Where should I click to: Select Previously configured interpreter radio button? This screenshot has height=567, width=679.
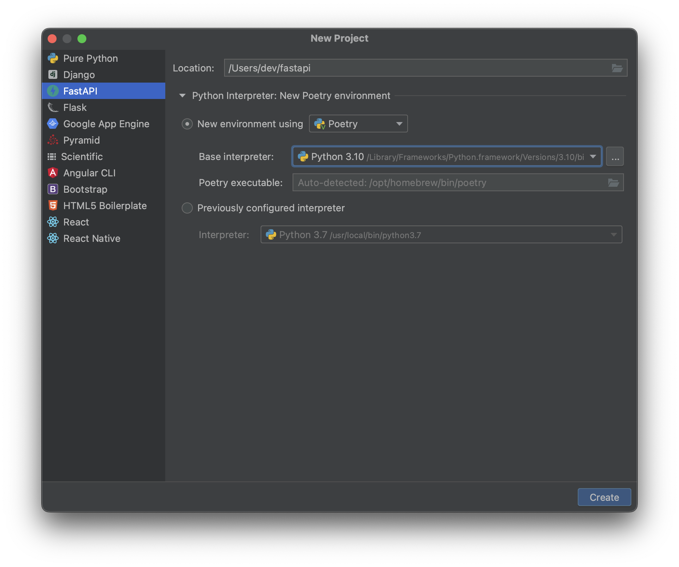(x=187, y=208)
